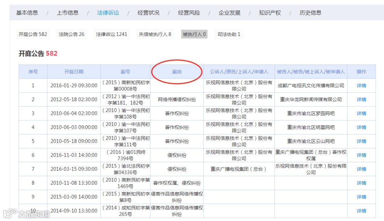Open 详情 for 梦园网吧 row 3
Viewport: 384px width, 221px height.
(361, 114)
